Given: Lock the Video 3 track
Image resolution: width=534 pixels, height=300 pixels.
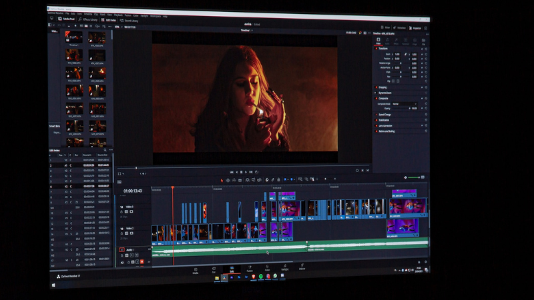Looking at the screenshot, I should tap(121, 211).
